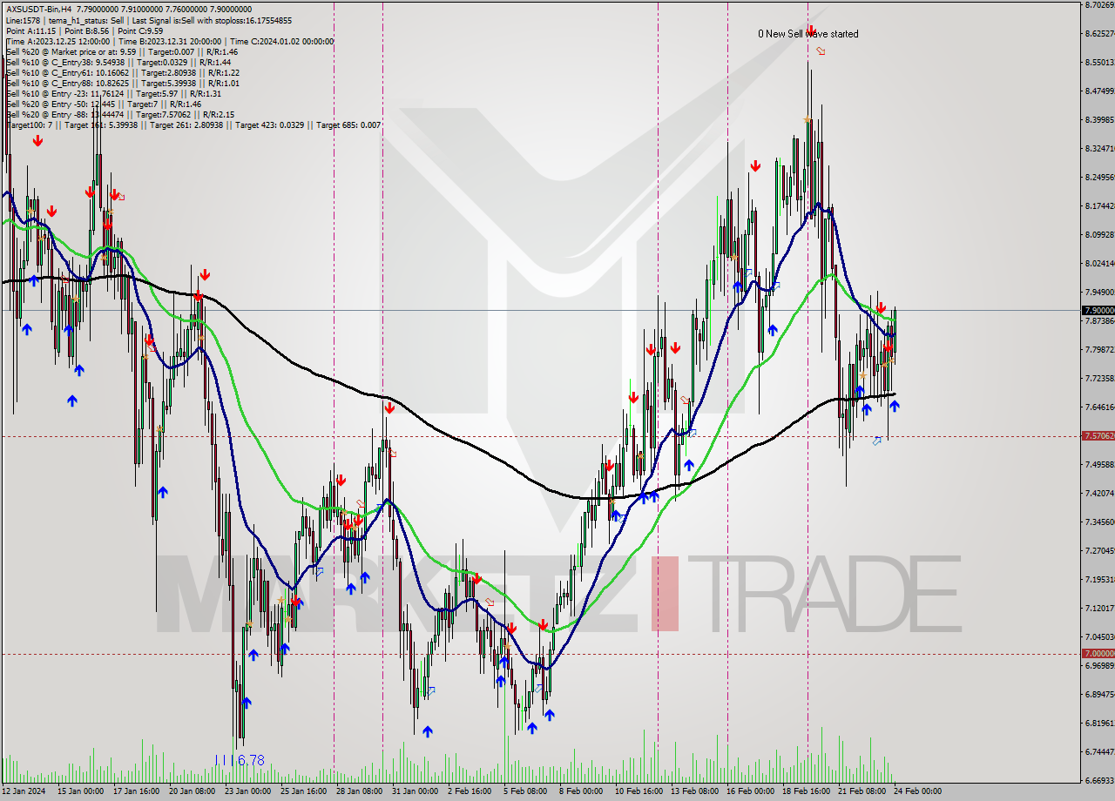The image size is (1115, 801).
Task: Click the 7.3456 price axis label
Action: [x=1100, y=522]
